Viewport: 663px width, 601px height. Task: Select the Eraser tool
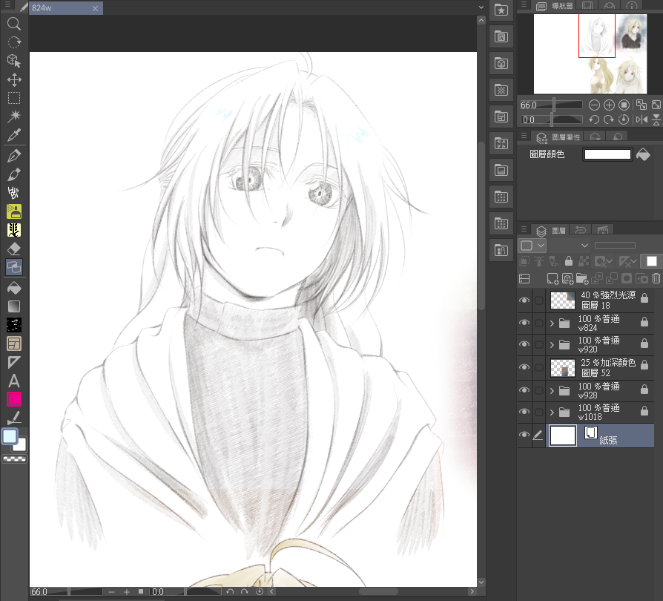[14, 249]
